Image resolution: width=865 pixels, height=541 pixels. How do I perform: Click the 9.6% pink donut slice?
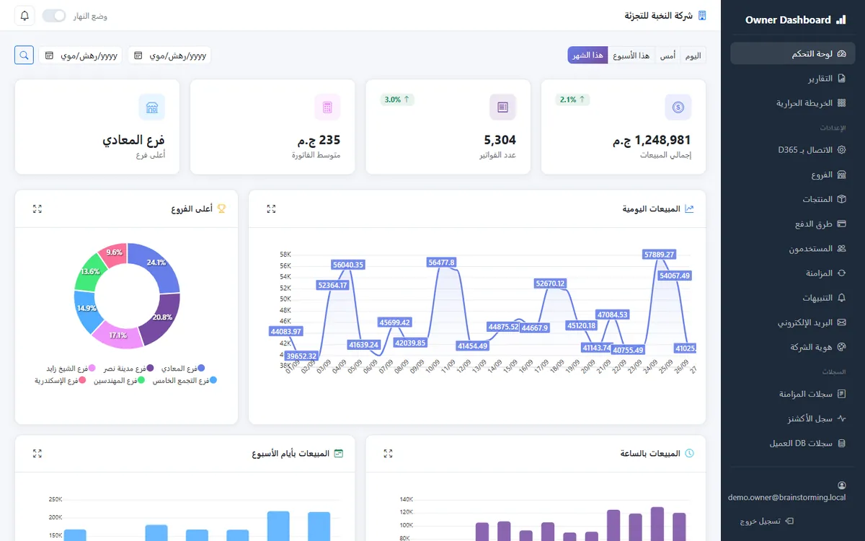coord(114,252)
